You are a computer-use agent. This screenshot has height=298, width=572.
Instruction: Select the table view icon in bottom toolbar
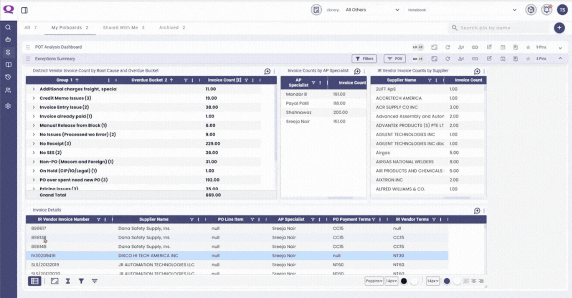click(34, 281)
